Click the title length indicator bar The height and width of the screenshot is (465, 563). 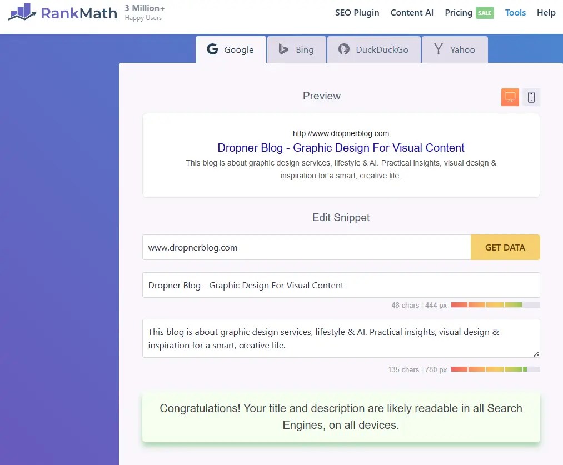495,304
